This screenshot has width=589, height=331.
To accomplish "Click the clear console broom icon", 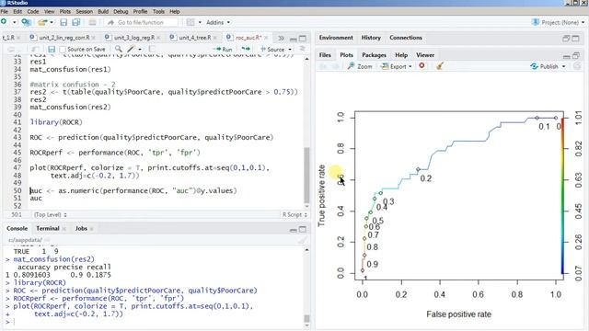I will click(x=303, y=240).
